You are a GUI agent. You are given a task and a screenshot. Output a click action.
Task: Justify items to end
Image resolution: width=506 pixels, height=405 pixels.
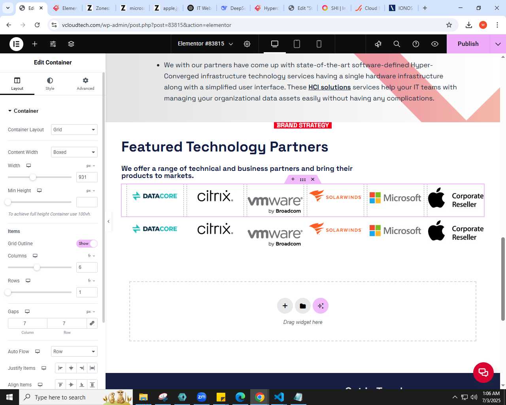82,368
